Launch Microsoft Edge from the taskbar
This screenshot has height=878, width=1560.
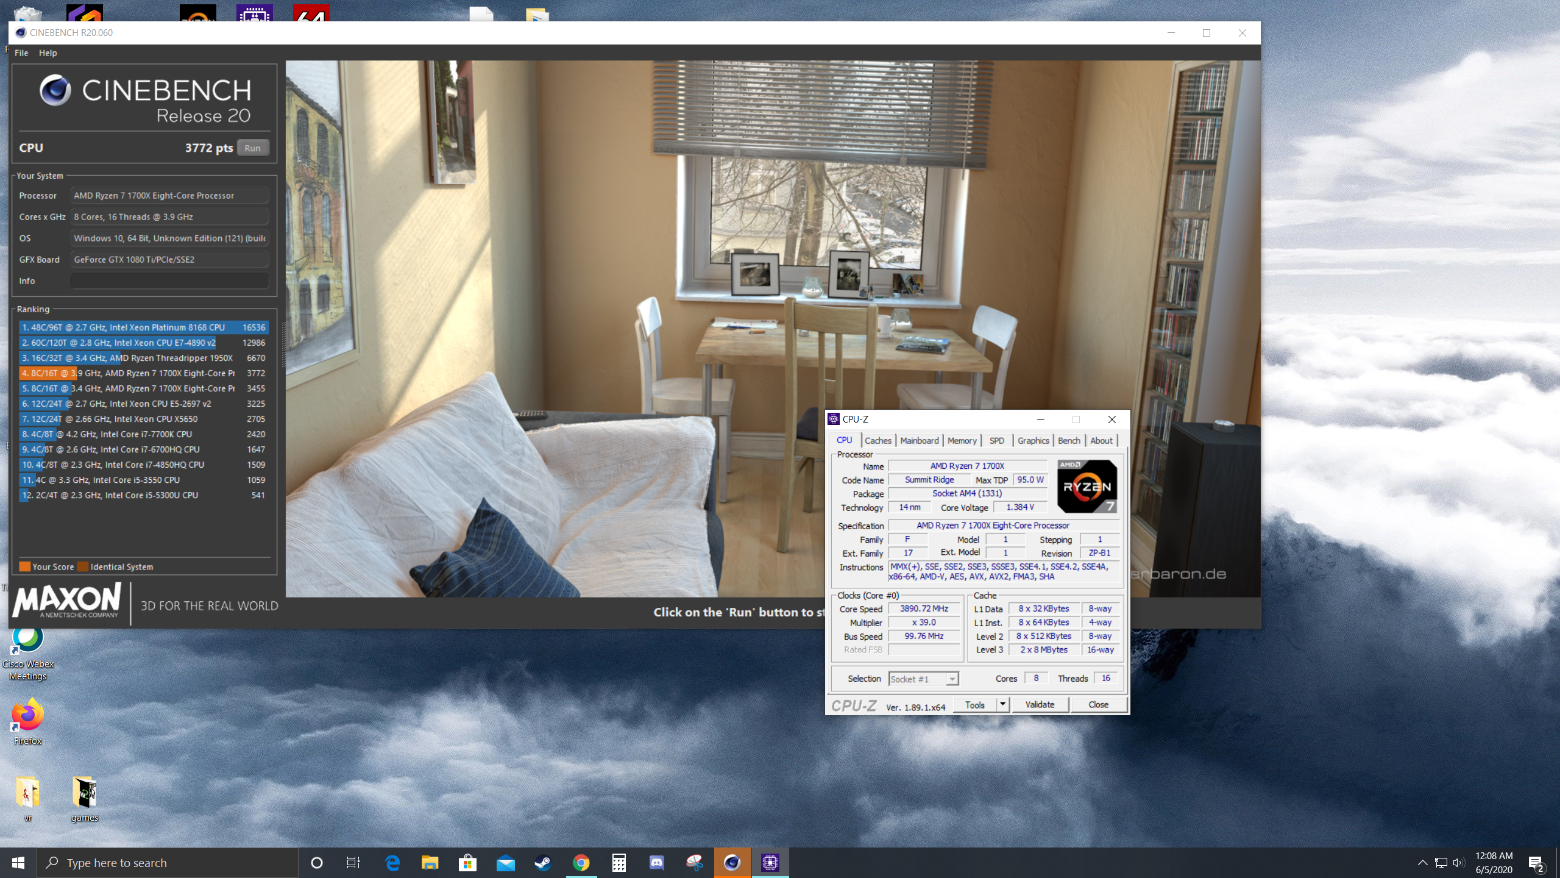(x=392, y=863)
